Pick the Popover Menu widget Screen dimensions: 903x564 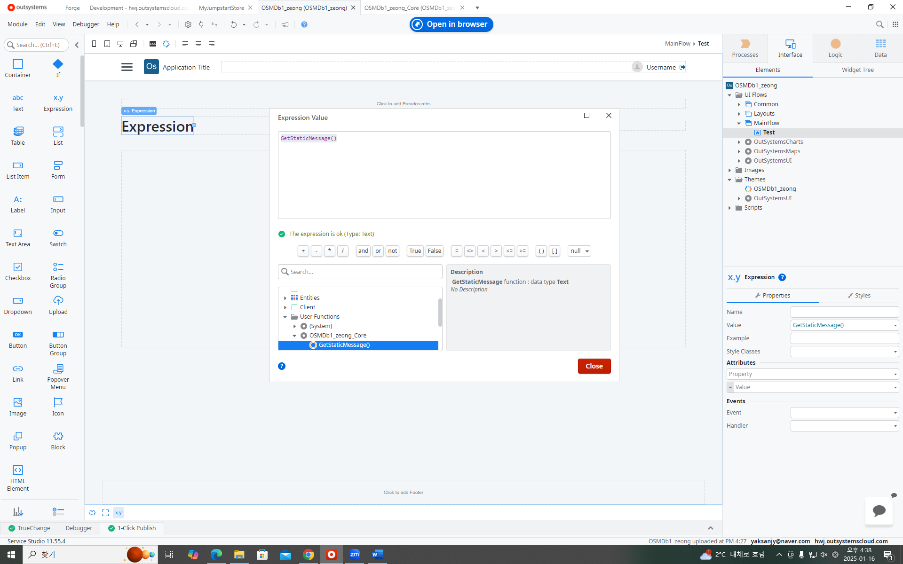tap(58, 369)
